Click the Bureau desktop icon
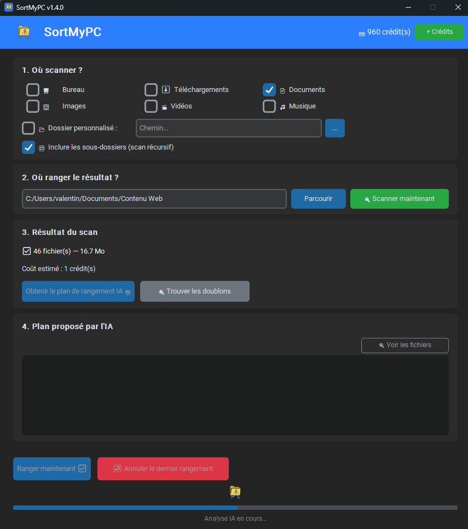The image size is (468, 529). 46,90
